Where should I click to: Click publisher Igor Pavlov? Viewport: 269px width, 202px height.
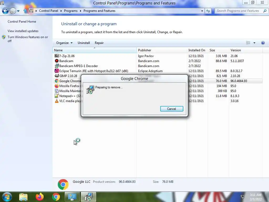click(146, 56)
